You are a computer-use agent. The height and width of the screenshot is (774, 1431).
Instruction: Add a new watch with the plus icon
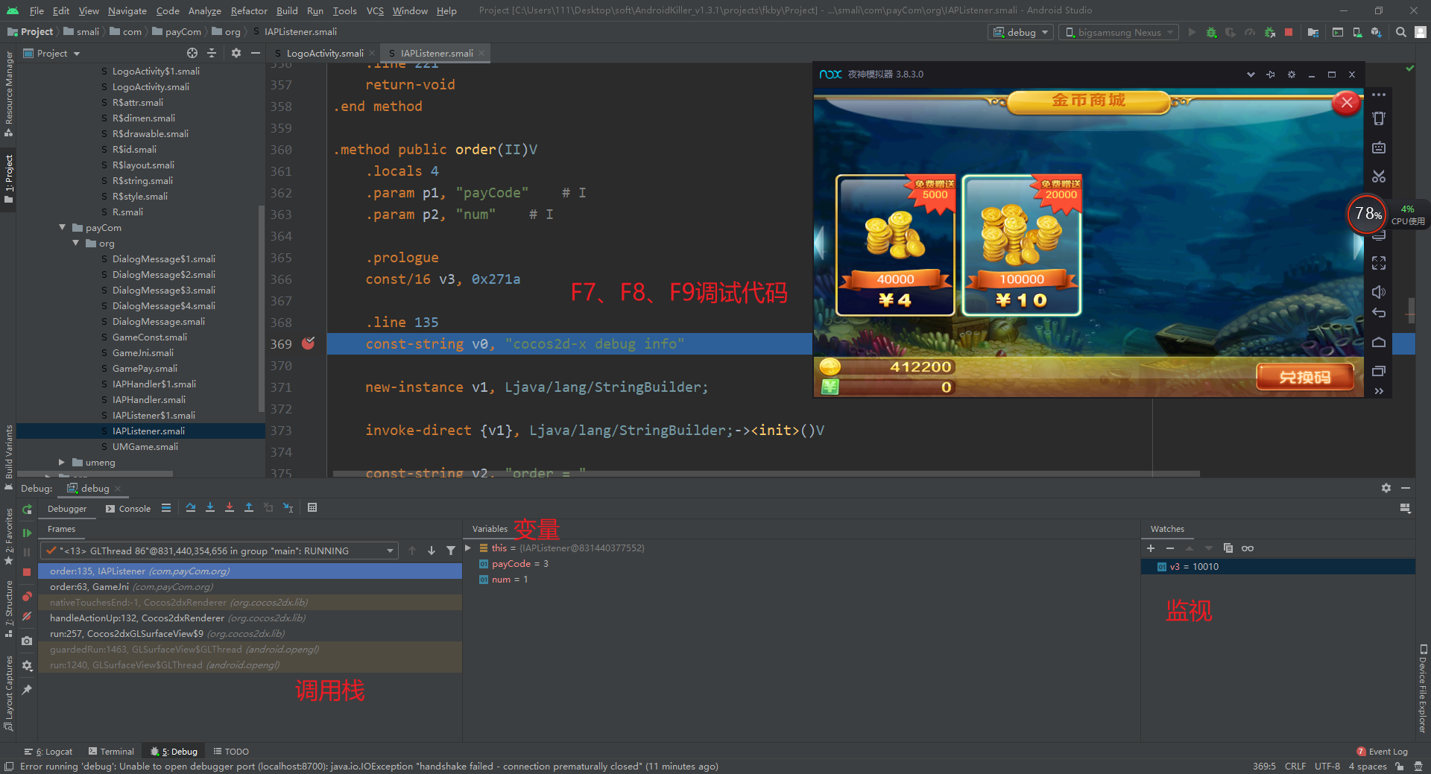[x=1151, y=548]
